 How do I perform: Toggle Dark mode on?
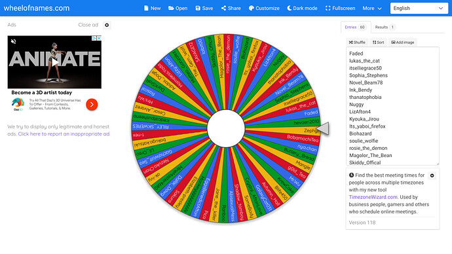[302, 9]
